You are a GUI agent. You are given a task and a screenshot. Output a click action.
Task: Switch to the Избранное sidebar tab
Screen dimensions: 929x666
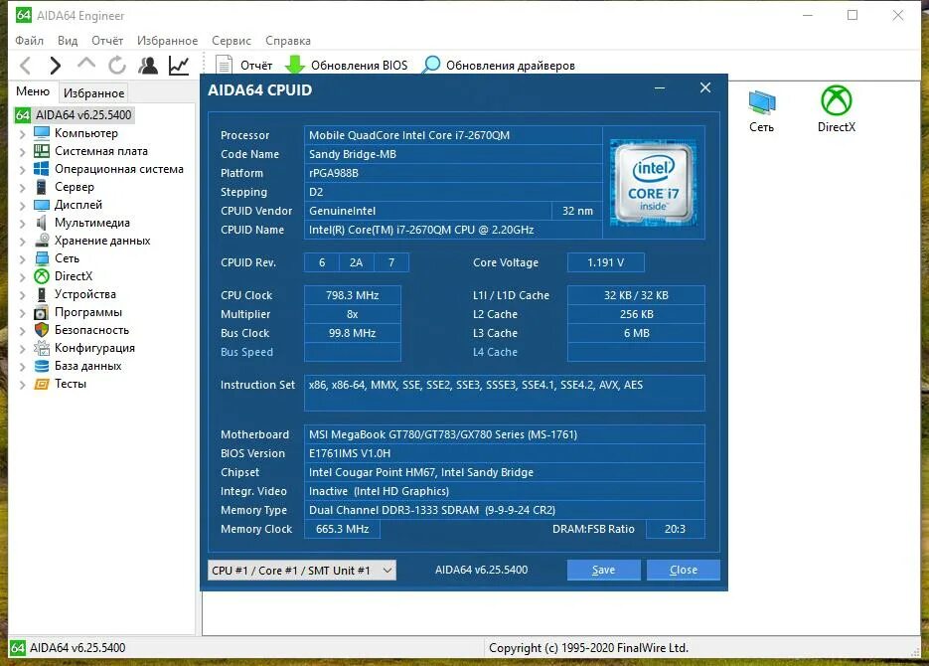[93, 93]
